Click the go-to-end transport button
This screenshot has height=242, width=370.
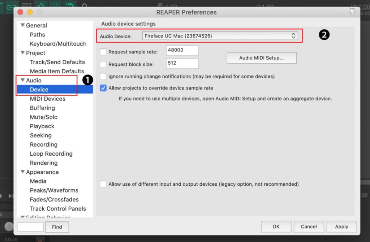pyautogui.click(x=10, y=196)
